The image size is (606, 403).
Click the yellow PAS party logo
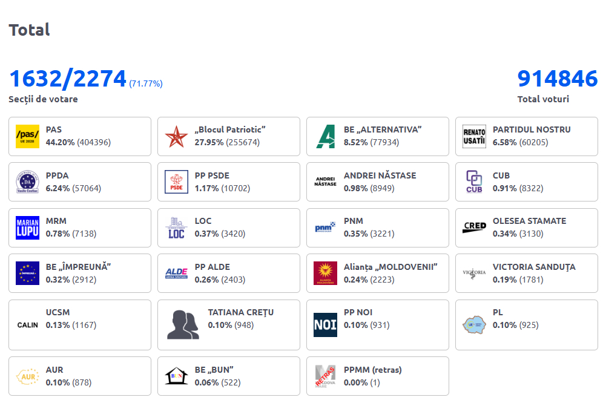(27, 136)
